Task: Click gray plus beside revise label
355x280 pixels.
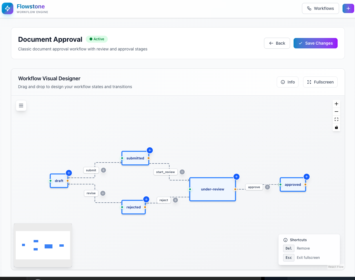Action: pyautogui.click(x=103, y=193)
